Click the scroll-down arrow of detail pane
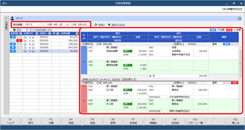This screenshot has width=245, height=130. pos(240,111)
